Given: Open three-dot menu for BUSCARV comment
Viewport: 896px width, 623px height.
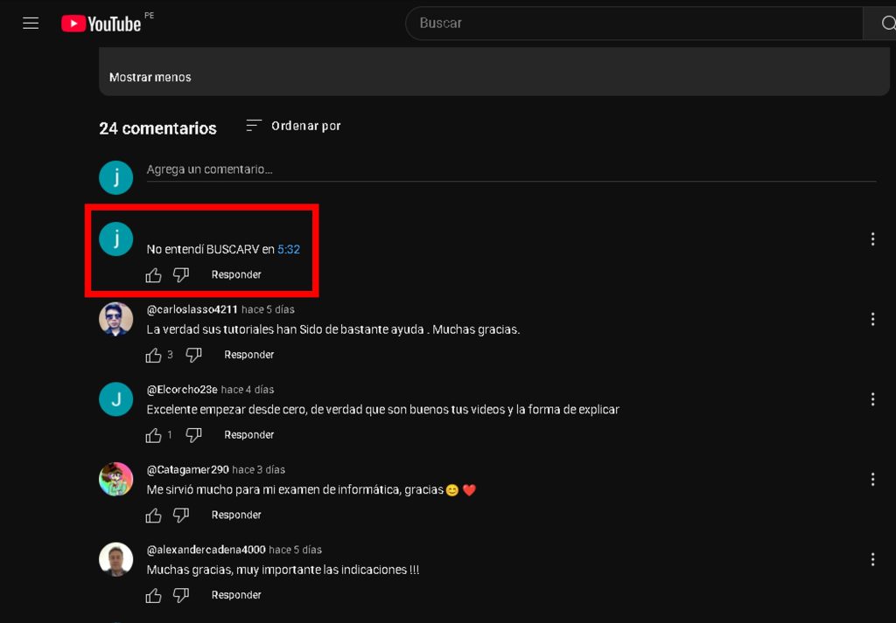Looking at the screenshot, I should click(872, 239).
